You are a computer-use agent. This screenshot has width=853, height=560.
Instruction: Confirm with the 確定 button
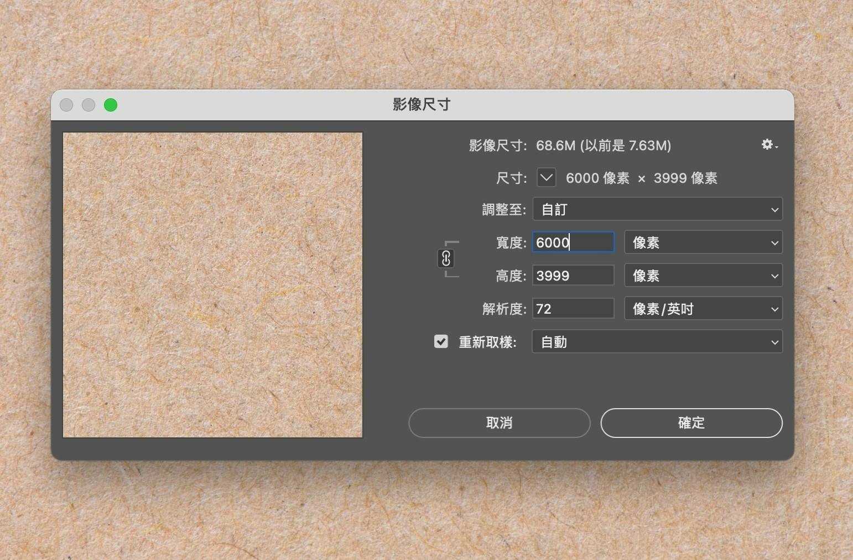[691, 423]
